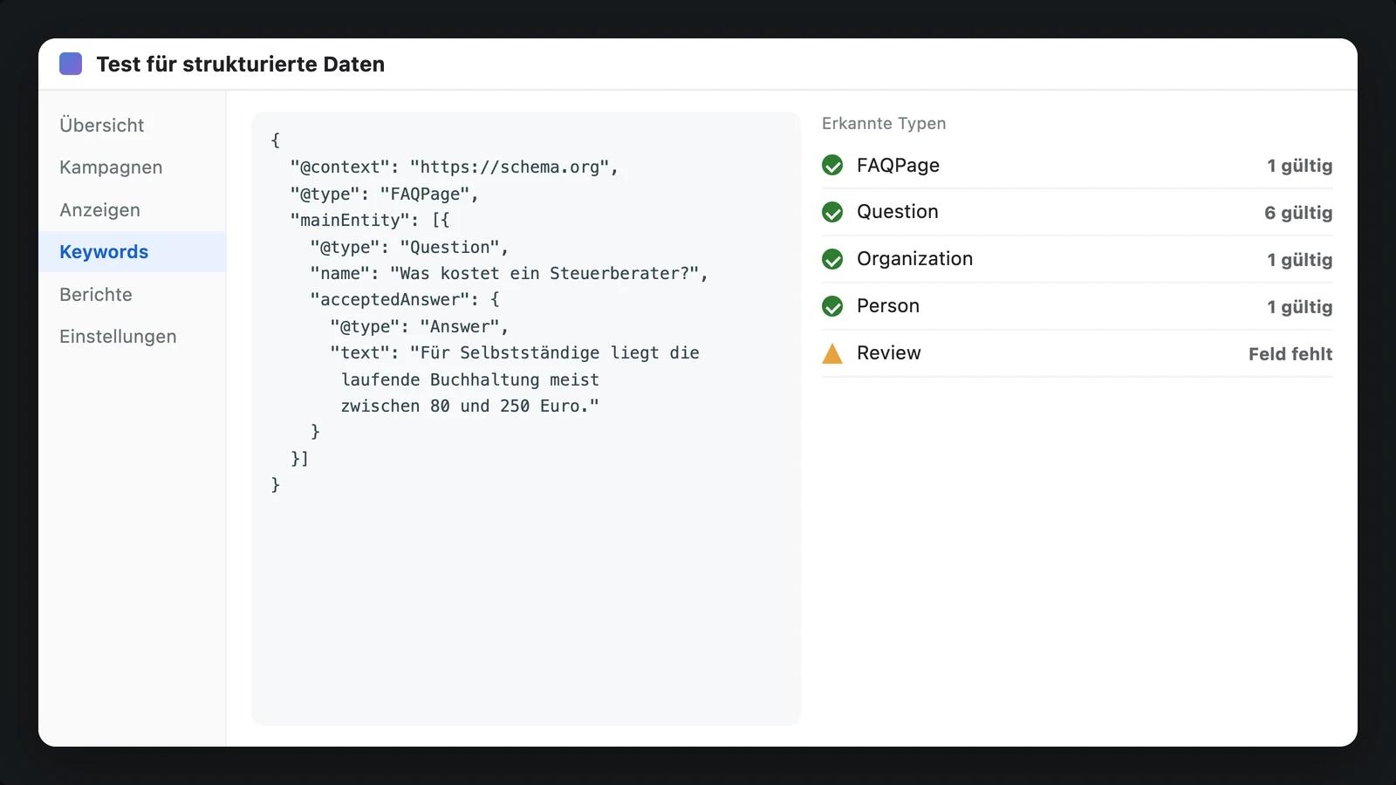Click the '"acceptedAnswer": {' code line
1396x785 pixels.
point(405,300)
